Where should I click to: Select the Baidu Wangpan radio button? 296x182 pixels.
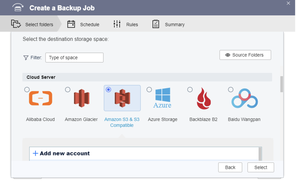pyautogui.click(x=231, y=90)
